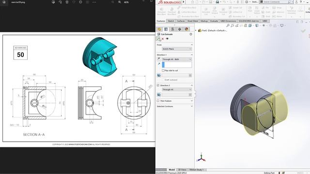Open help for the Cut-Extrude property manager
310x174 pixels.
tap(191, 34)
